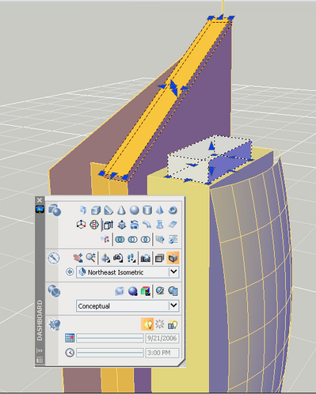Viewport: 316px width, 394px height.
Task: Expand the Light control panel icon
Action: tap(55, 324)
